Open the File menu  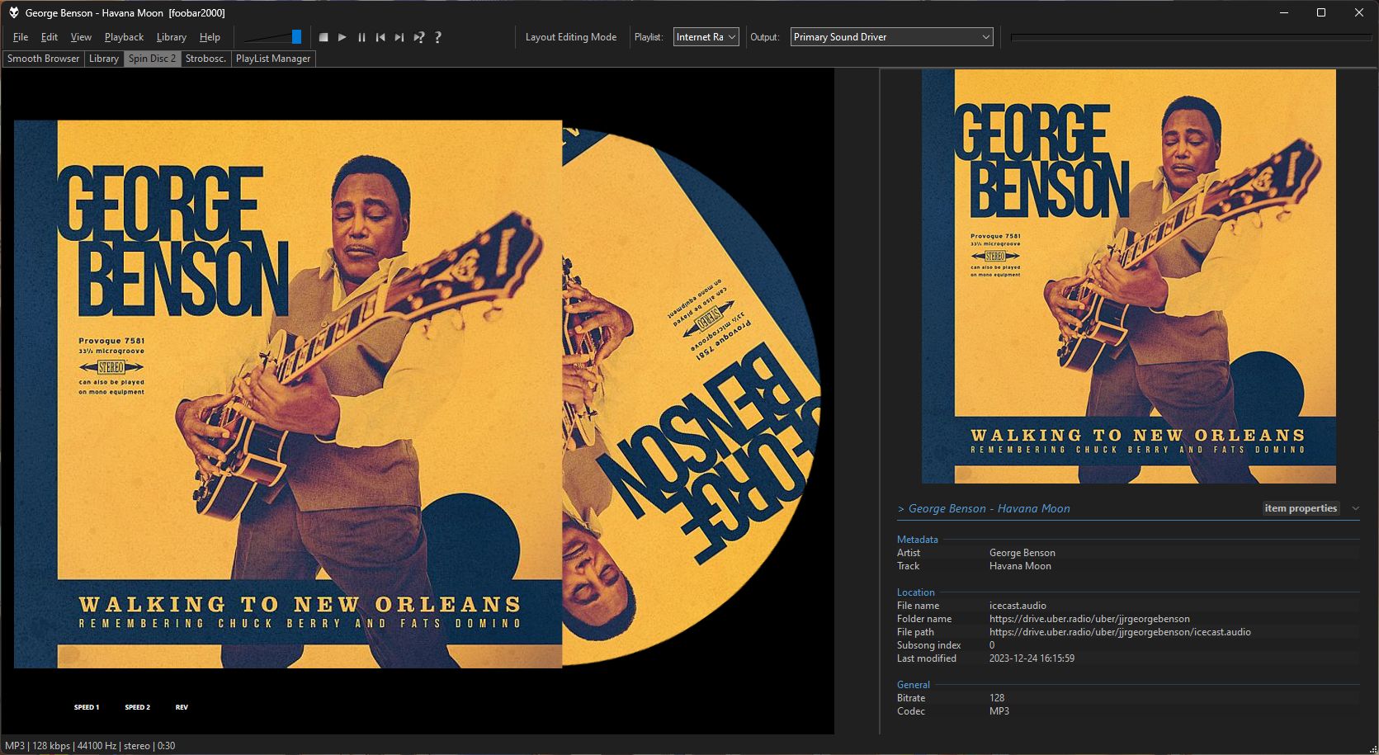tap(21, 37)
